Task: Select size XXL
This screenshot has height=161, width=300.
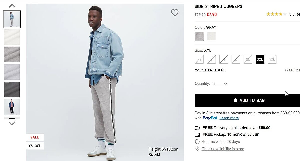Action: (260, 59)
